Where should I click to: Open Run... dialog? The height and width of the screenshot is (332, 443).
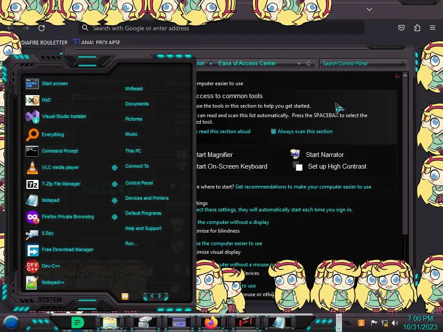tap(131, 244)
